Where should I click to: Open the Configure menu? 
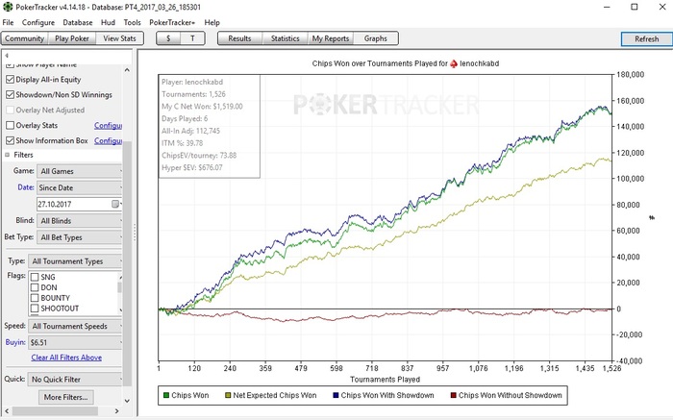(38, 22)
